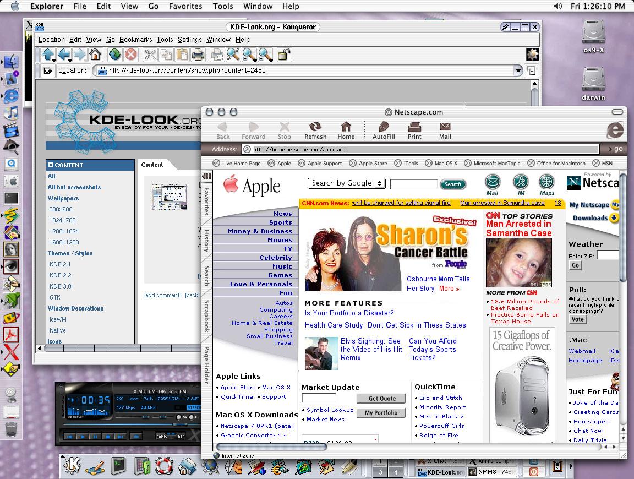Open the Bookmarks menu in Konqueror
Screen dimensions: 634x479
pos(136,40)
